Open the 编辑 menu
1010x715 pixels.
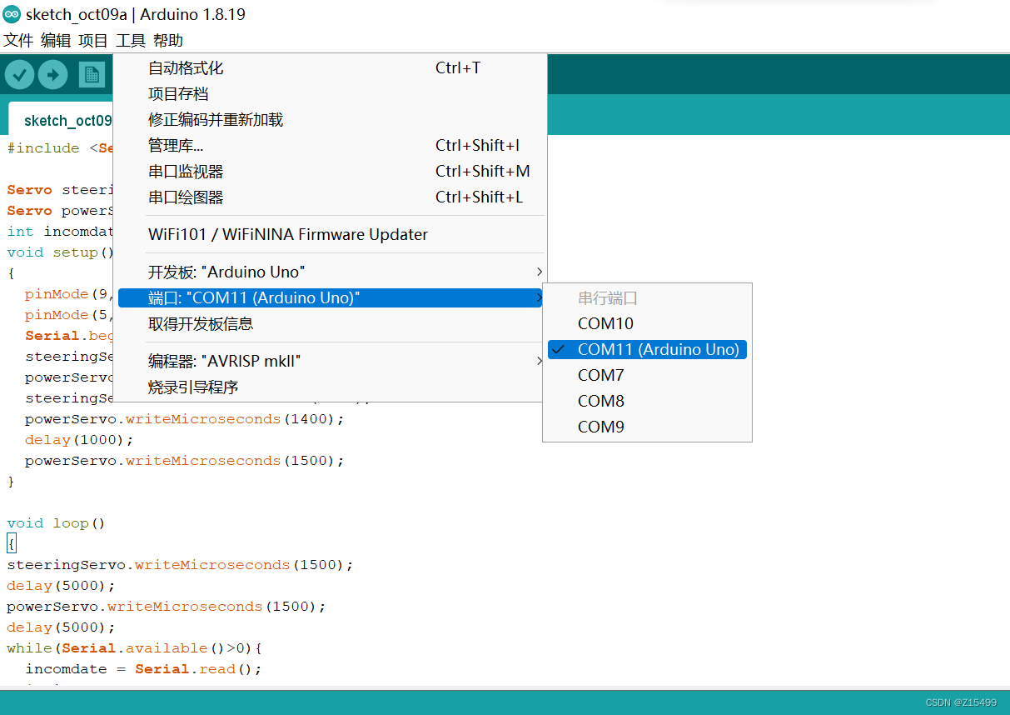56,40
